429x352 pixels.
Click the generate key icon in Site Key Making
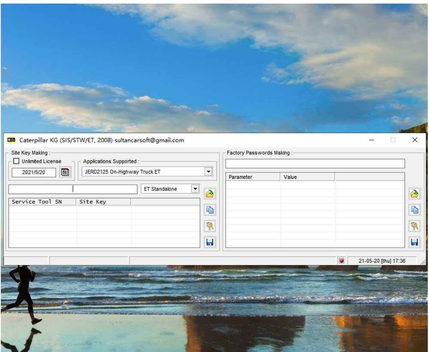(x=210, y=226)
